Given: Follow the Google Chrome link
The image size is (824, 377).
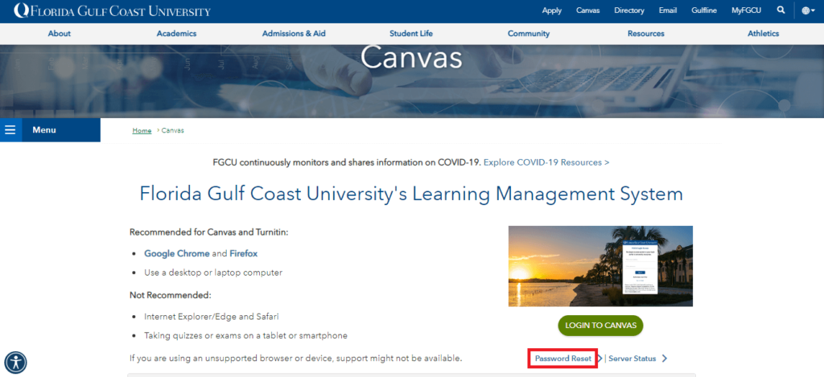Looking at the screenshot, I should 176,253.
